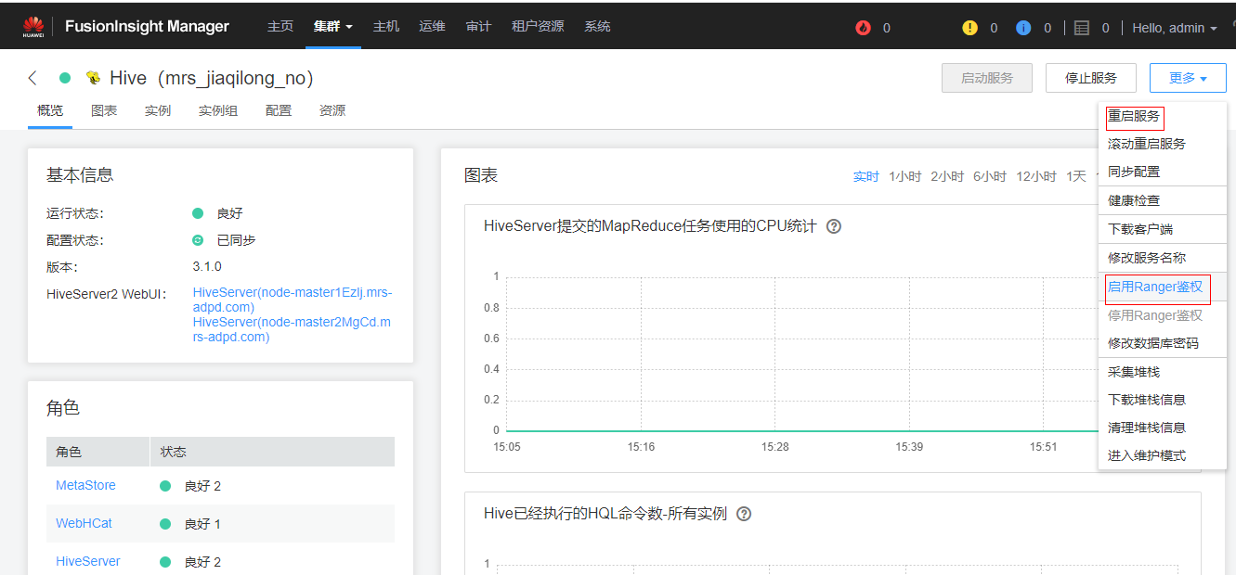Open HiveServer node-master1Ezlj WebUI link
Viewport: 1236px width, 575px height.
coord(293,300)
